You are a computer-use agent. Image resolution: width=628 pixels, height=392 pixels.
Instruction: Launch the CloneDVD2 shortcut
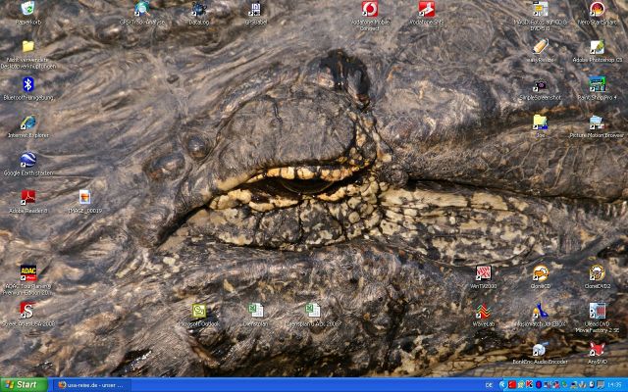click(598, 273)
